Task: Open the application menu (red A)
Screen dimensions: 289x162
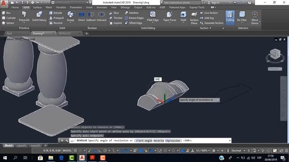Action: point(4,4)
